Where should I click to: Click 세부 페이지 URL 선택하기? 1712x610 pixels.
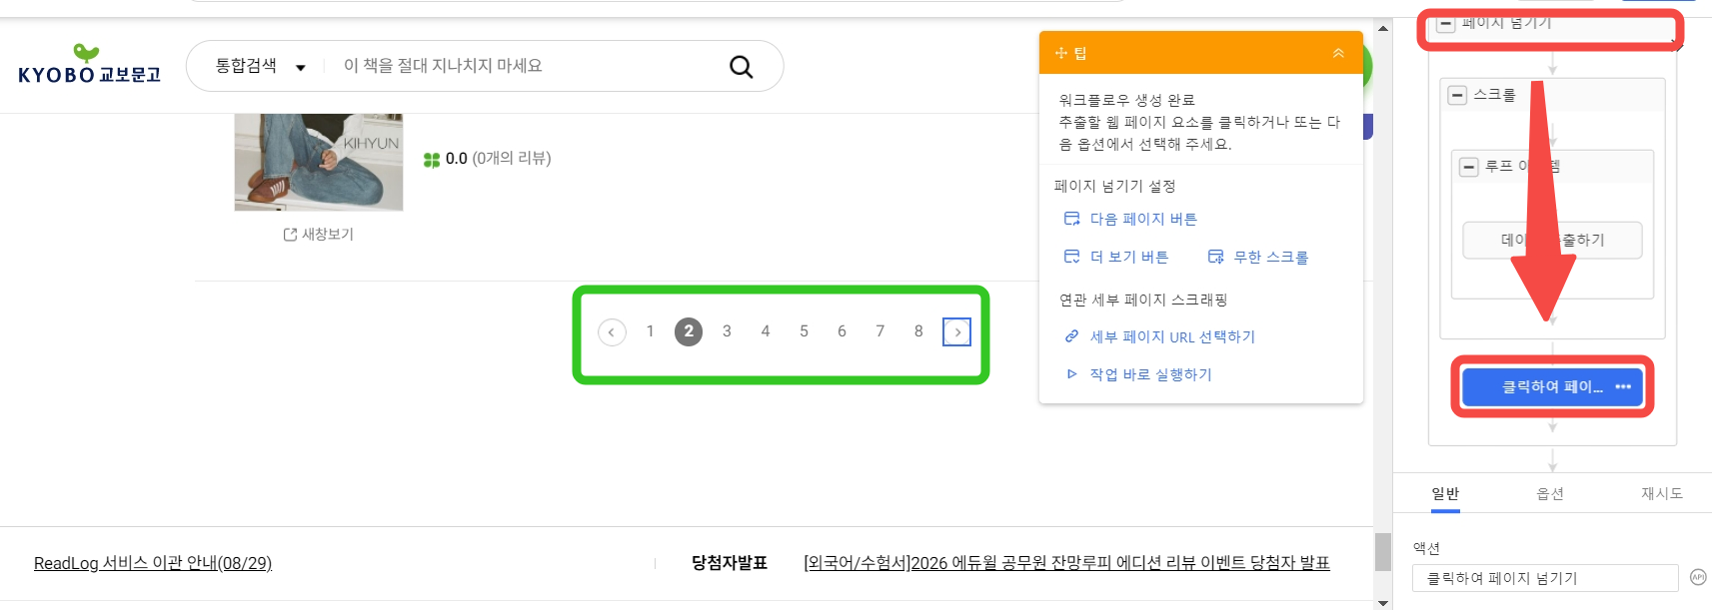tap(1171, 336)
